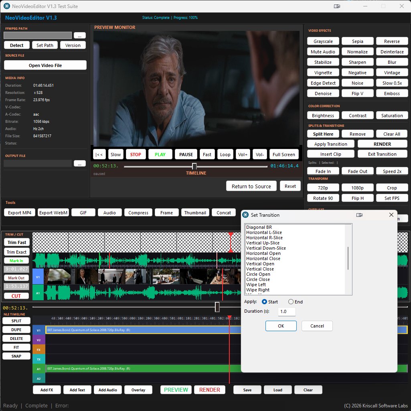Click the Duration seconds input field
Viewport: 411px width, 411px height.
pos(287,311)
